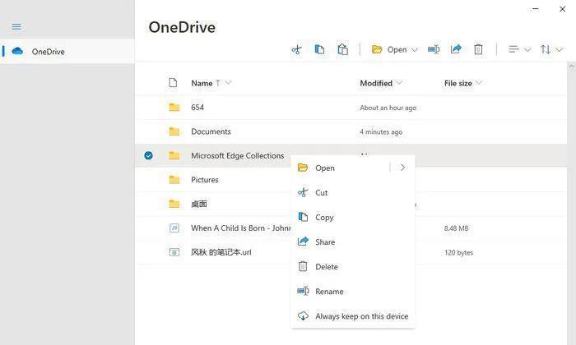The image size is (576, 345).
Task: Click the 8.48 MB file size value
Action: click(x=456, y=228)
